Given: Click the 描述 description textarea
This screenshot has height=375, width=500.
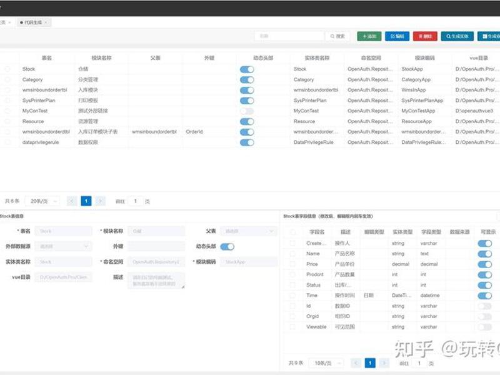Looking at the screenshot, I should coord(156,280).
